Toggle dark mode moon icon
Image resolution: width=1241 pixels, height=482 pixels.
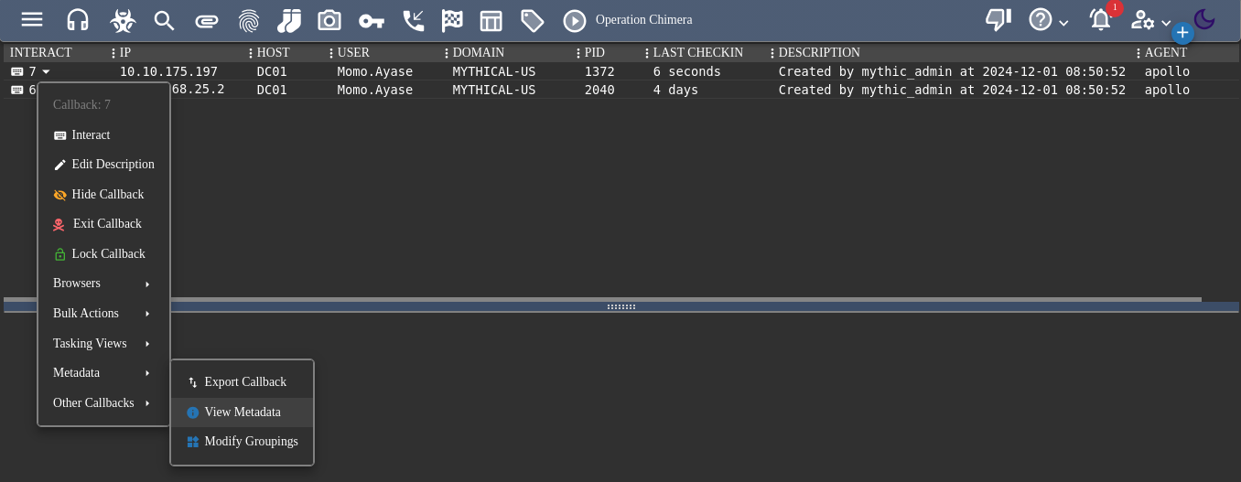(x=1204, y=19)
